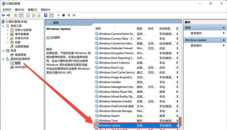Click the 启动 link to start service
The height and width of the screenshot is (130, 227).
pyautogui.click(x=49, y=38)
